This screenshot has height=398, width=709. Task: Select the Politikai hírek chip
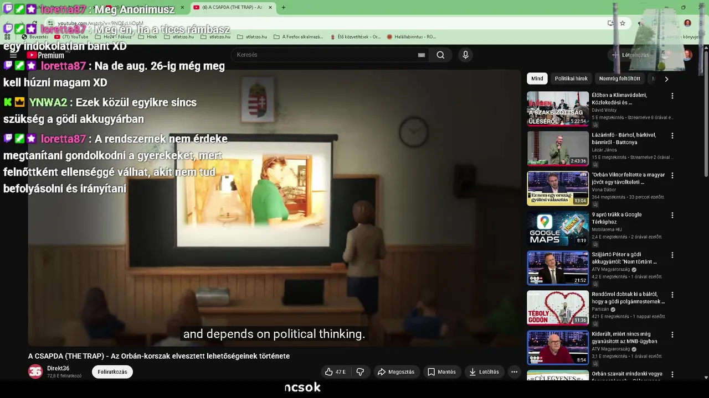[x=571, y=78]
